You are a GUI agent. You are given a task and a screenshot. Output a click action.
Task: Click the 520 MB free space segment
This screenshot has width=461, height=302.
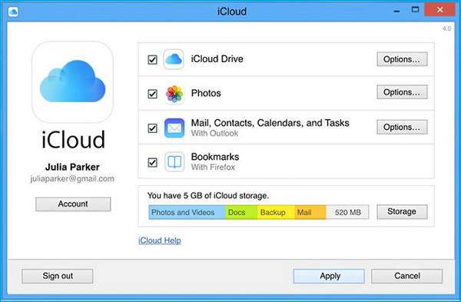347,212
